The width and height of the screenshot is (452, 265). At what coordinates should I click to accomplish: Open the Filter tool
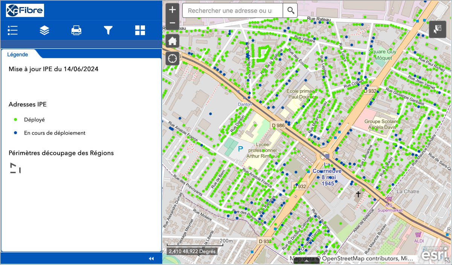click(x=108, y=30)
